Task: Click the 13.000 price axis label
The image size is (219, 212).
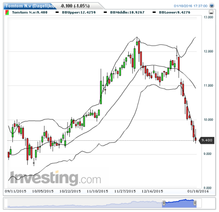Action: [x=208, y=17]
